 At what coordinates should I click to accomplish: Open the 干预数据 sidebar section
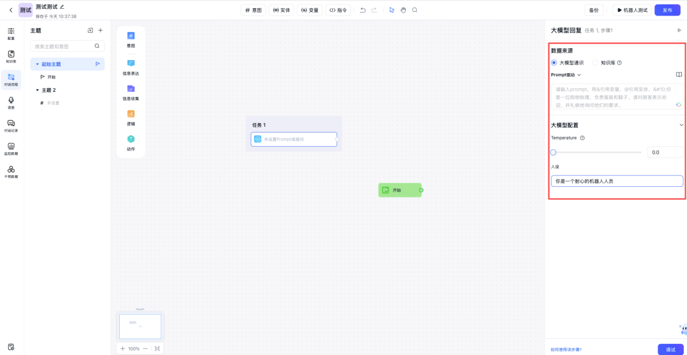pyautogui.click(x=11, y=172)
